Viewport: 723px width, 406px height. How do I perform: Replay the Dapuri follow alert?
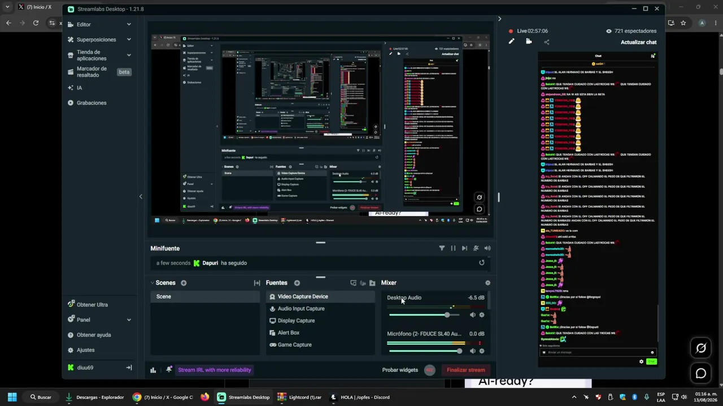coord(482,263)
